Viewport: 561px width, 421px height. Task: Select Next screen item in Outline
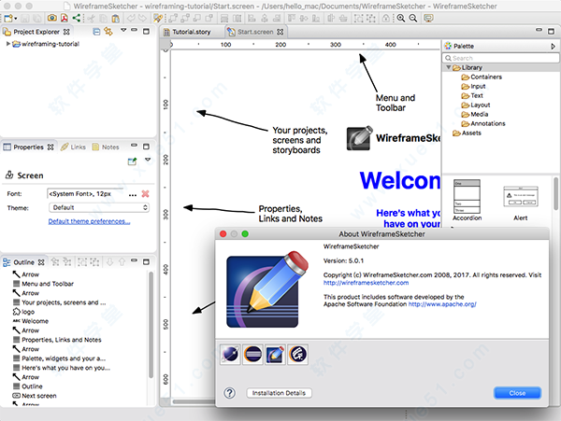coord(39,396)
